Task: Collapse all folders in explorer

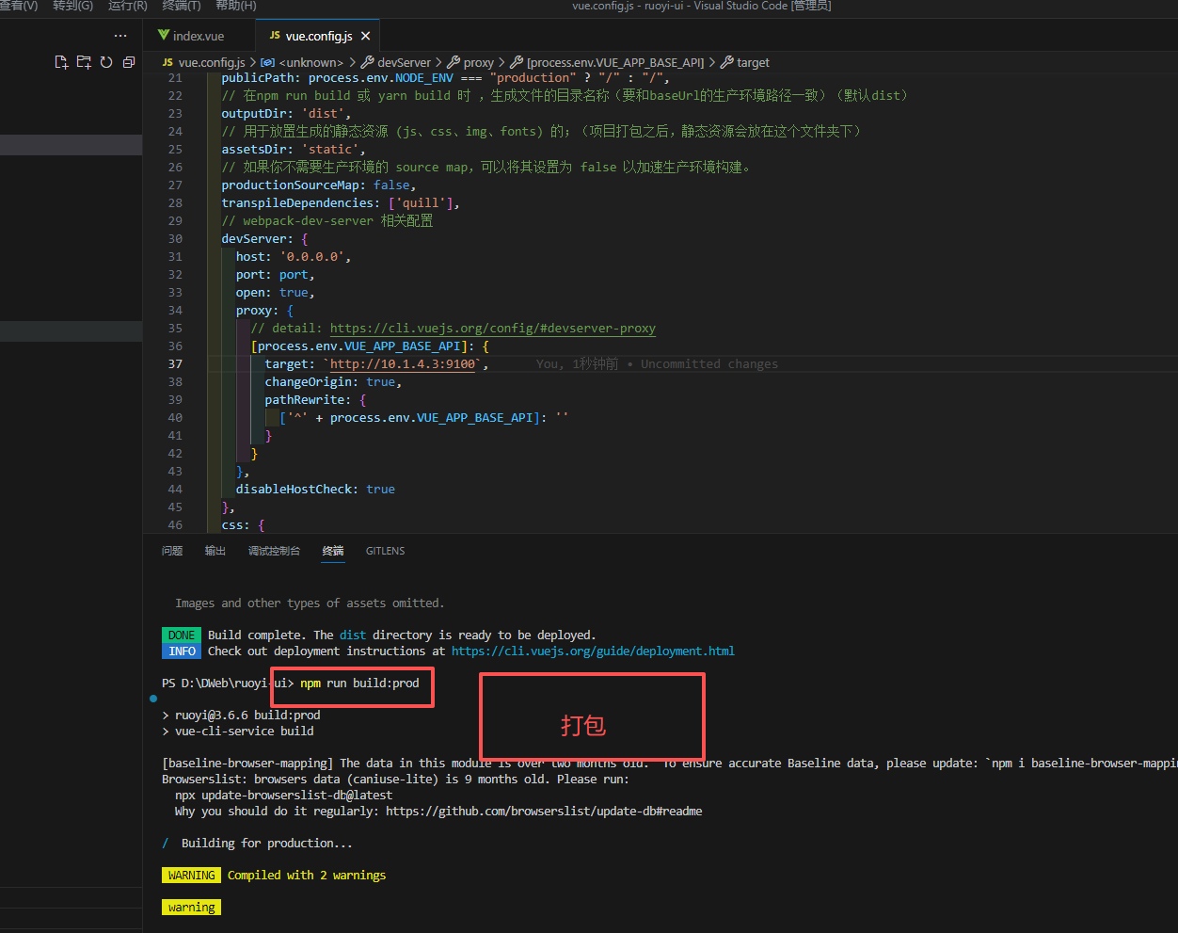Action: click(x=129, y=62)
